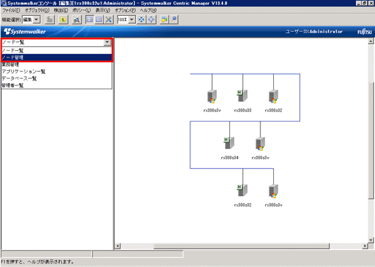
Task: Click the go-up-one-level folder icon
Action: (x=63, y=20)
